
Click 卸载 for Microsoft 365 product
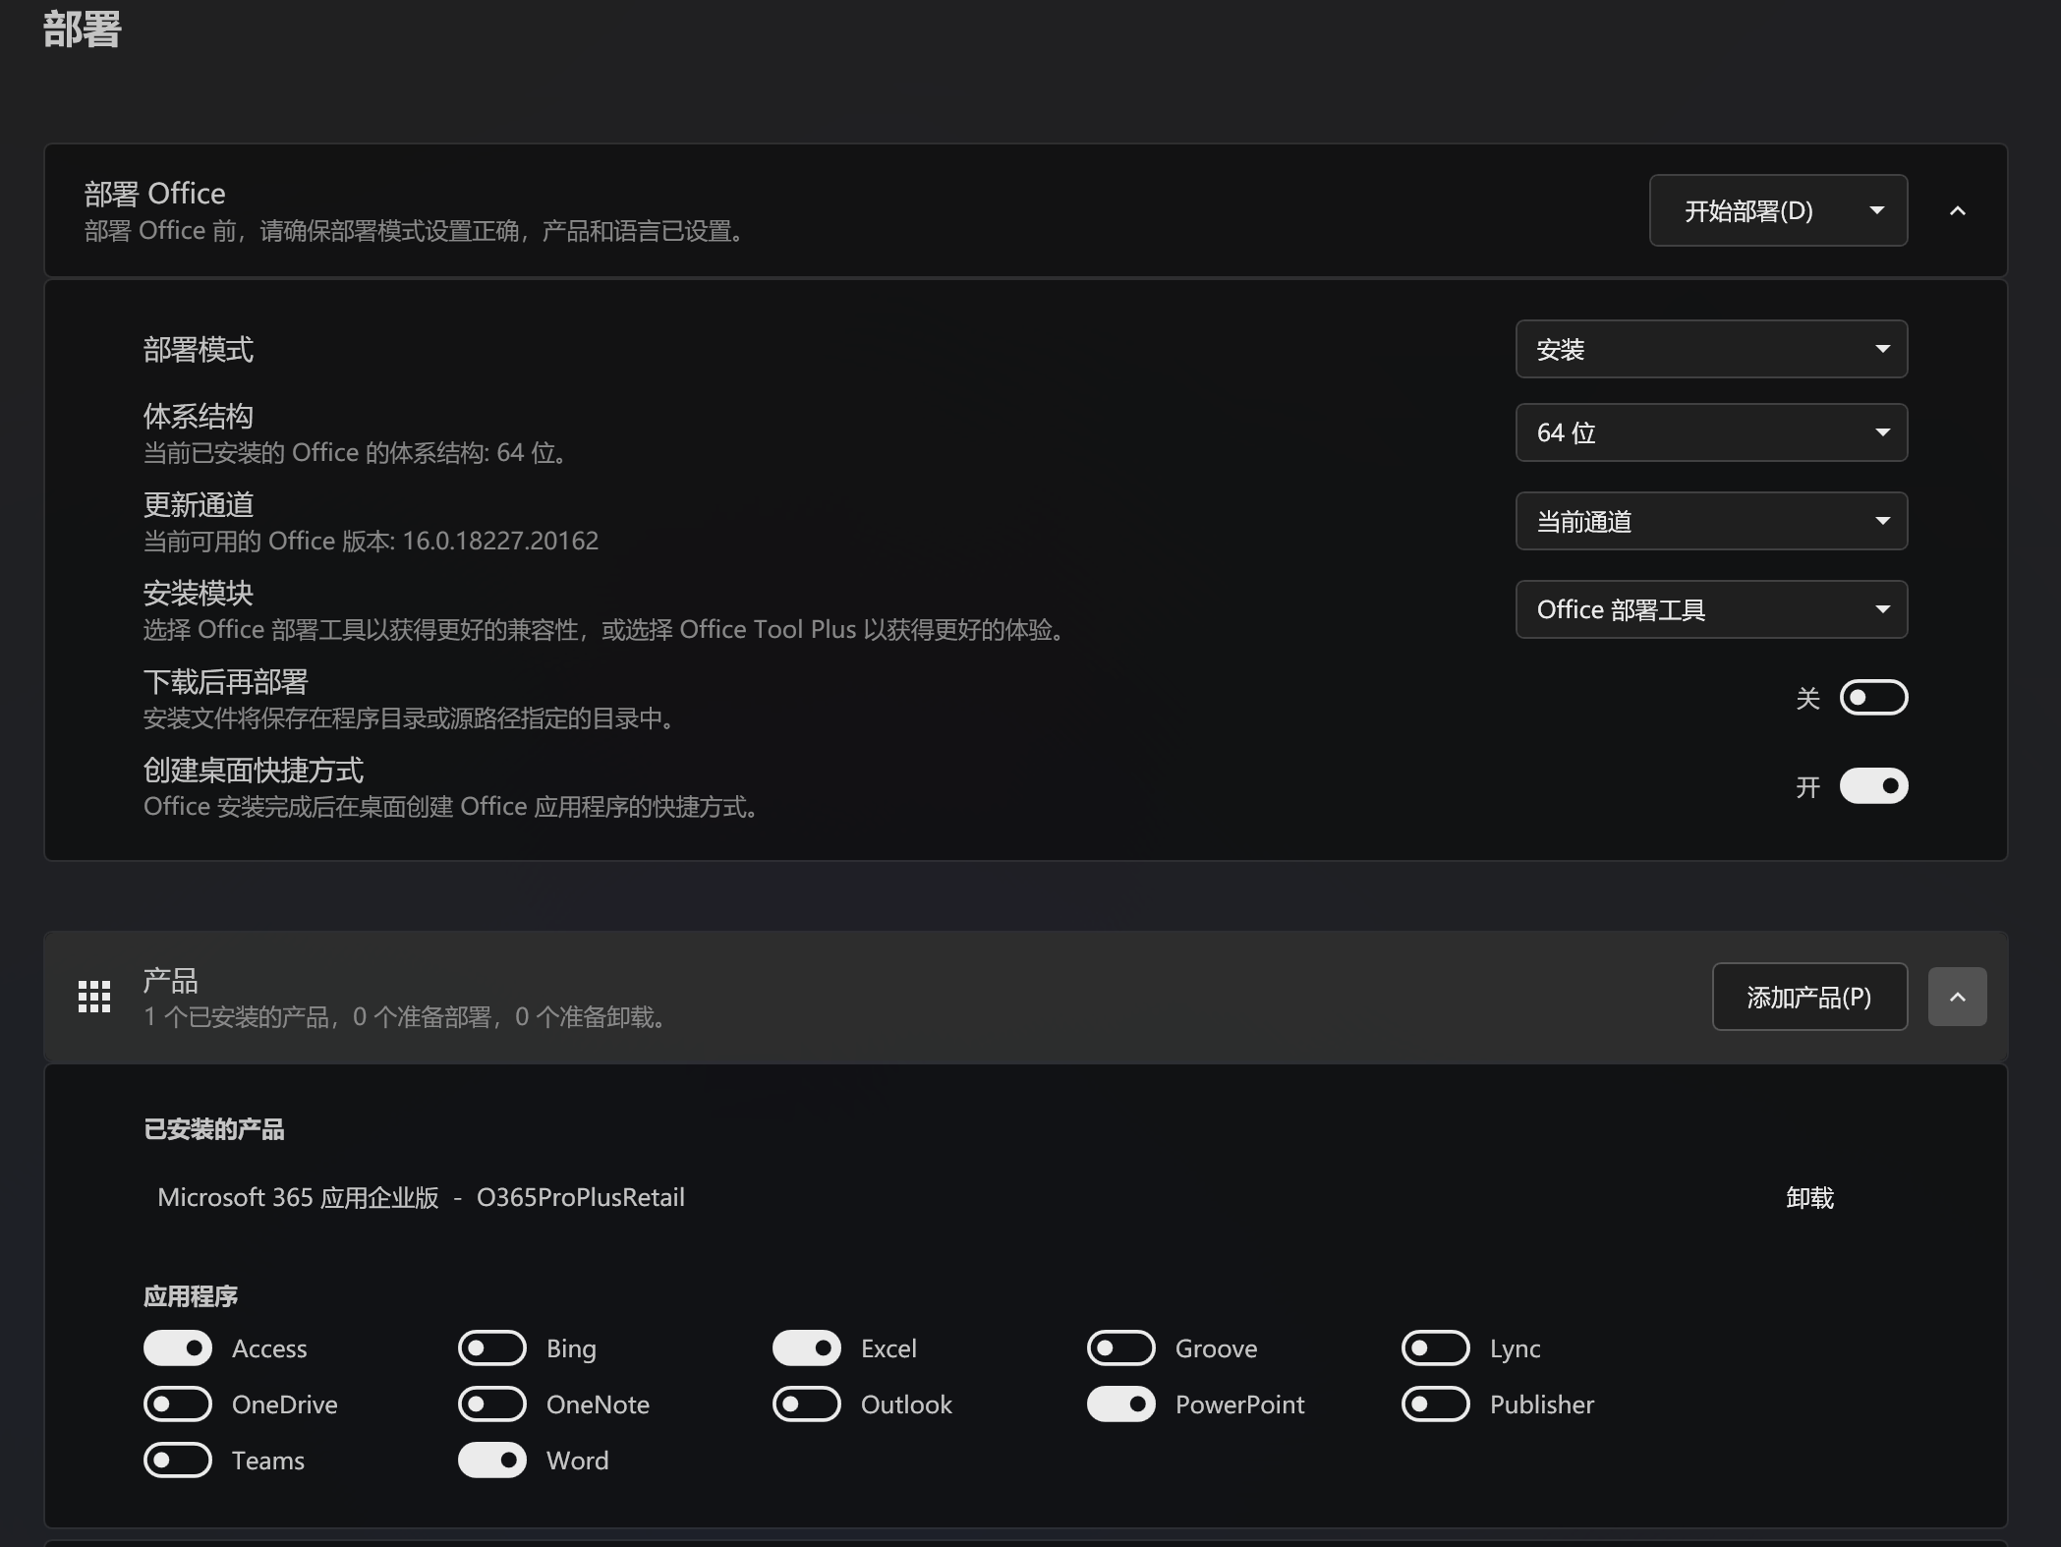(x=1809, y=1197)
